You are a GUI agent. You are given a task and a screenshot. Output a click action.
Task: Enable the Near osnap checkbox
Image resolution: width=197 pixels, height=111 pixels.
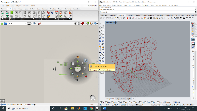[106, 102]
